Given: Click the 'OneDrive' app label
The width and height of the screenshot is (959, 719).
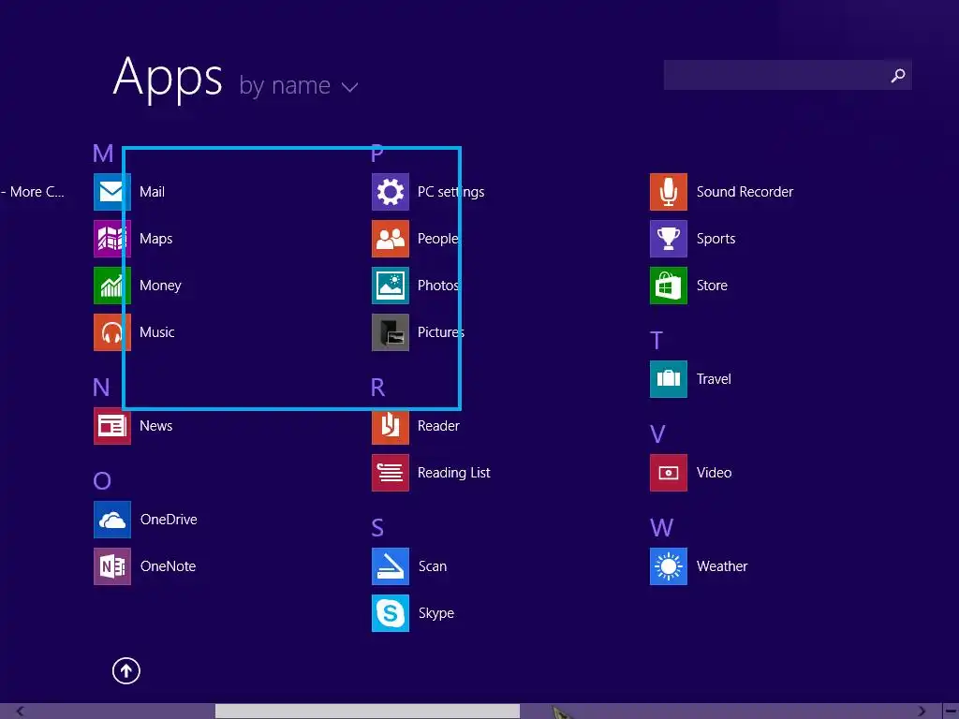Looking at the screenshot, I should (169, 520).
